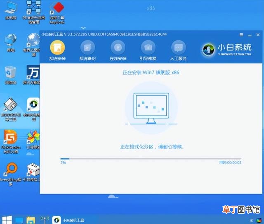The image size is (264, 224).
Task: Click the 5% progress label
Action: click(x=63, y=162)
